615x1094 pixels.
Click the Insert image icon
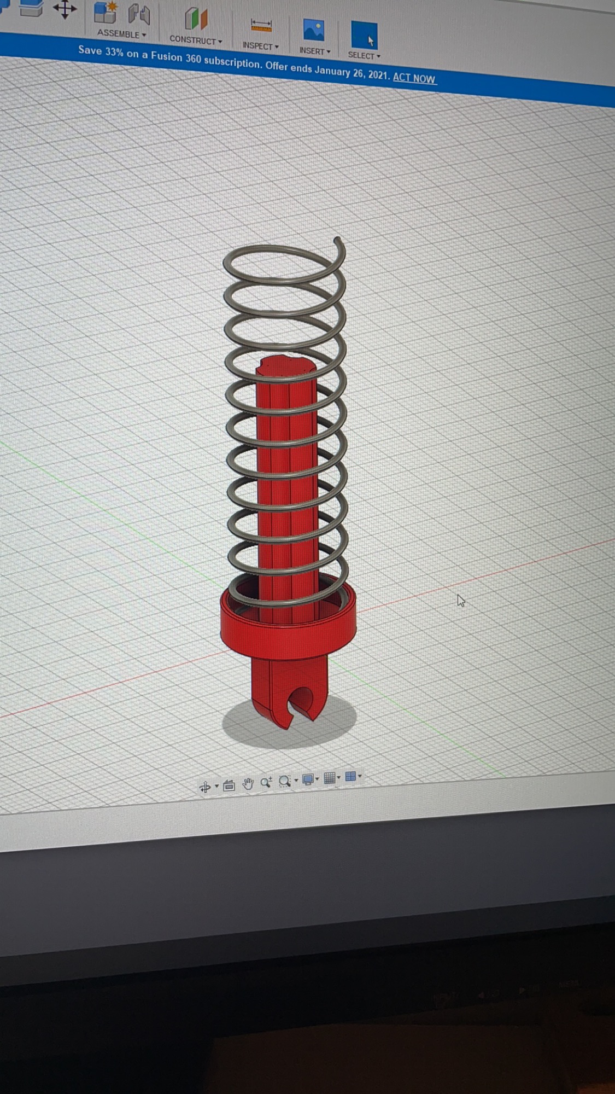coord(314,30)
